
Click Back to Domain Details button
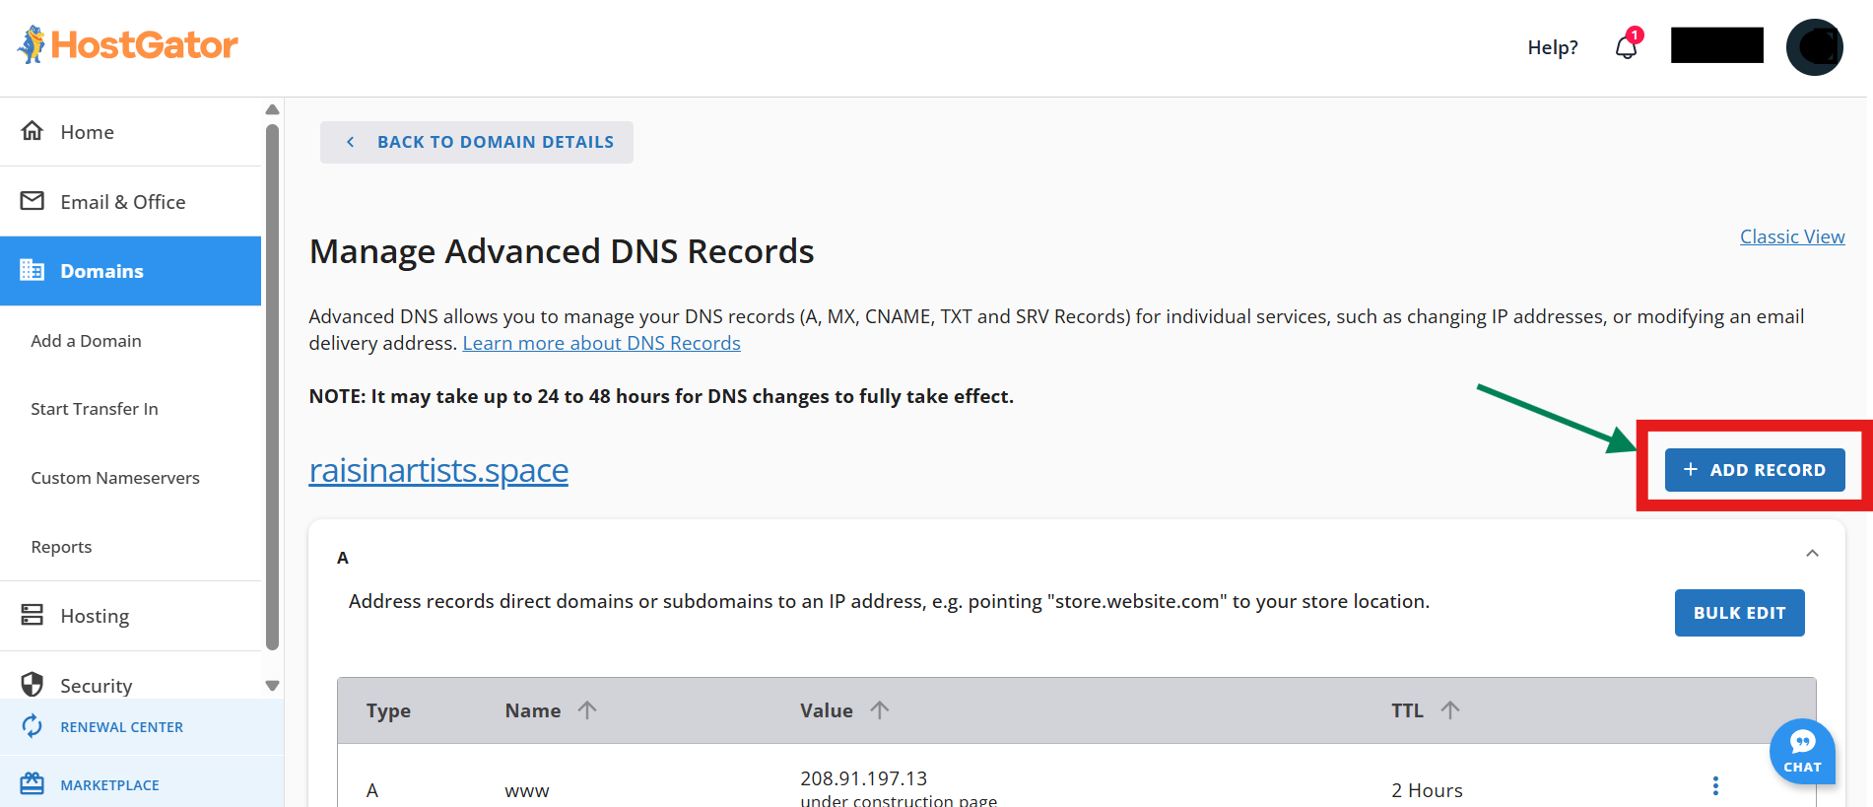(477, 142)
